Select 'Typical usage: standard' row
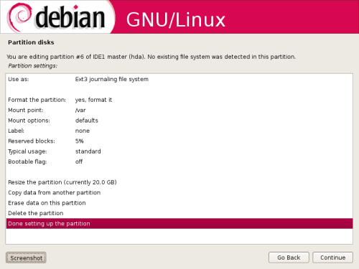The image size is (359, 269). coord(179,151)
